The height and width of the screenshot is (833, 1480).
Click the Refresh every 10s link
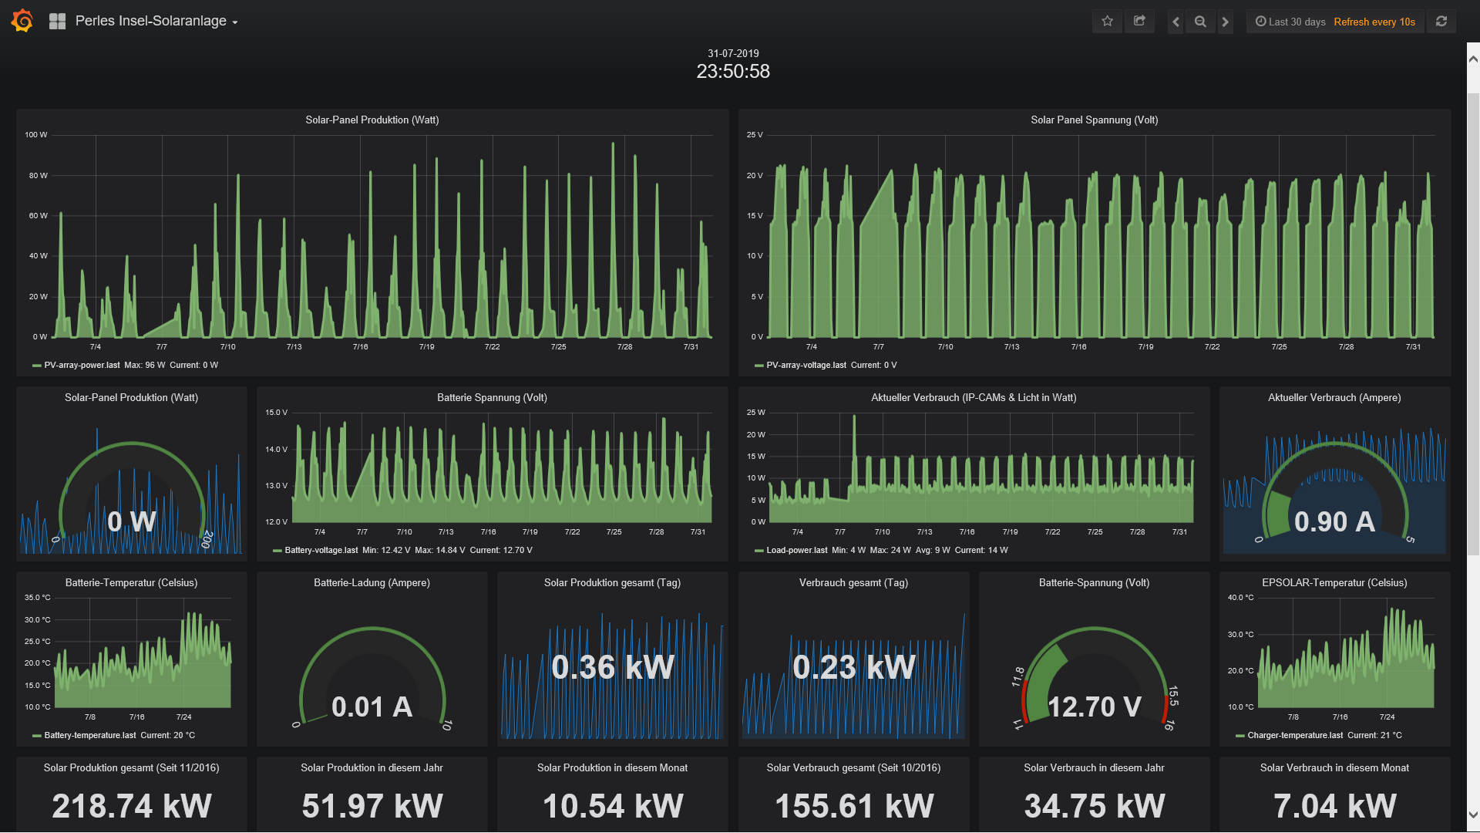tap(1374, 22)
